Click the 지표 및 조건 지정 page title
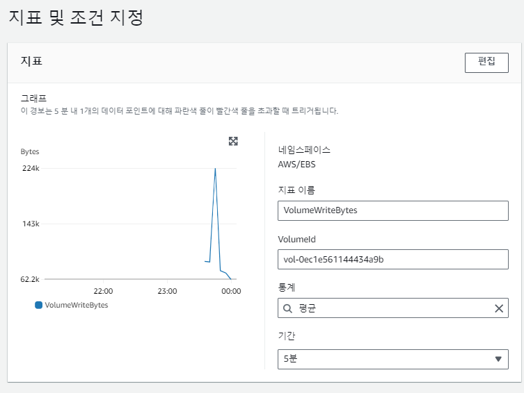The image size is (524, 393). click(x=76, y=17)
